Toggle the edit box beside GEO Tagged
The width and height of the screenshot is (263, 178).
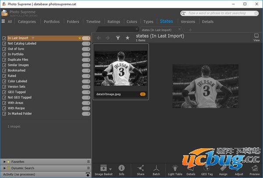(4, 92)
